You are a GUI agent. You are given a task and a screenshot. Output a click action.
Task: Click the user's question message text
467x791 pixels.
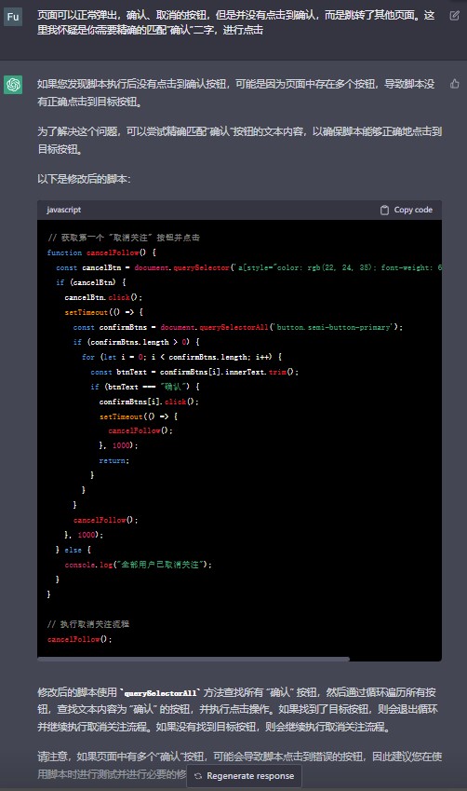[x=235, y=22]
